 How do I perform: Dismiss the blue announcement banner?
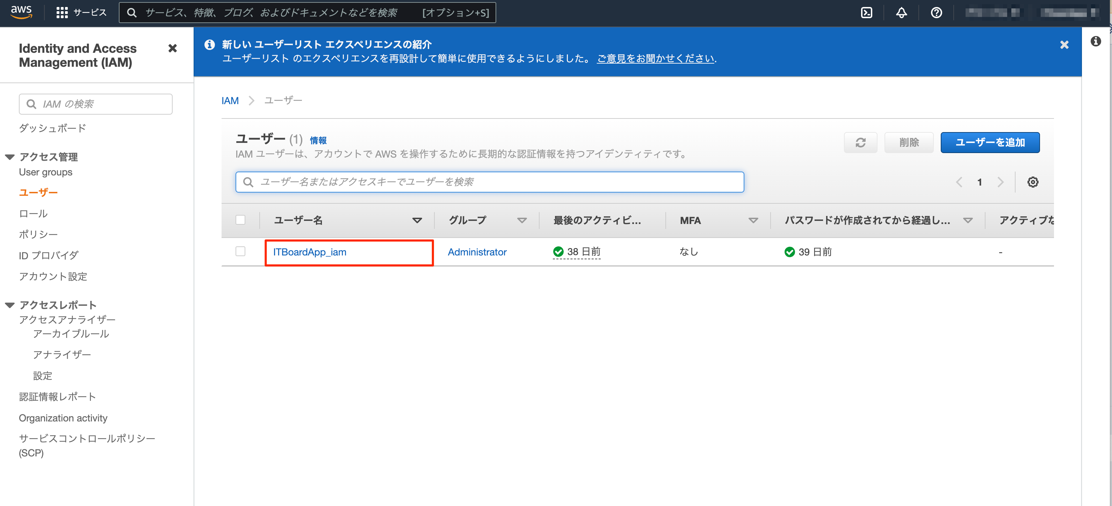(x=1064, y=45)
